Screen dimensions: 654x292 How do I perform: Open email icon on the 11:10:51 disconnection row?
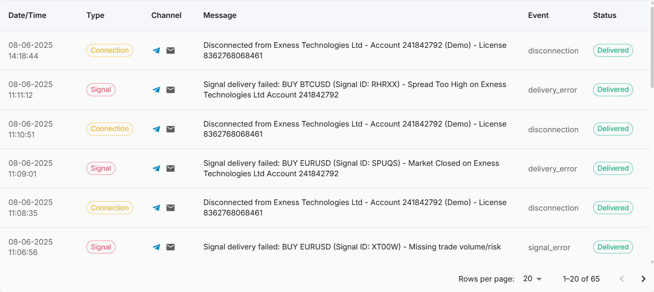point(170,129)
